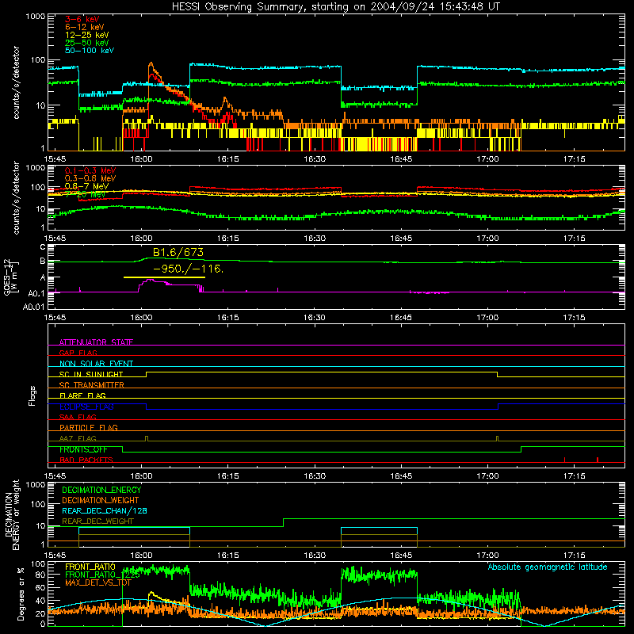Select the SAA_FLAG label
This screenshot has width=634, height=634.
78,418
